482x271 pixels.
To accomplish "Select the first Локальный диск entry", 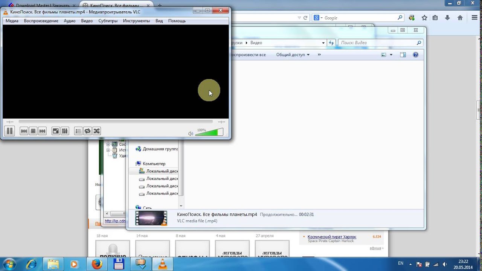I will point(159,171).
